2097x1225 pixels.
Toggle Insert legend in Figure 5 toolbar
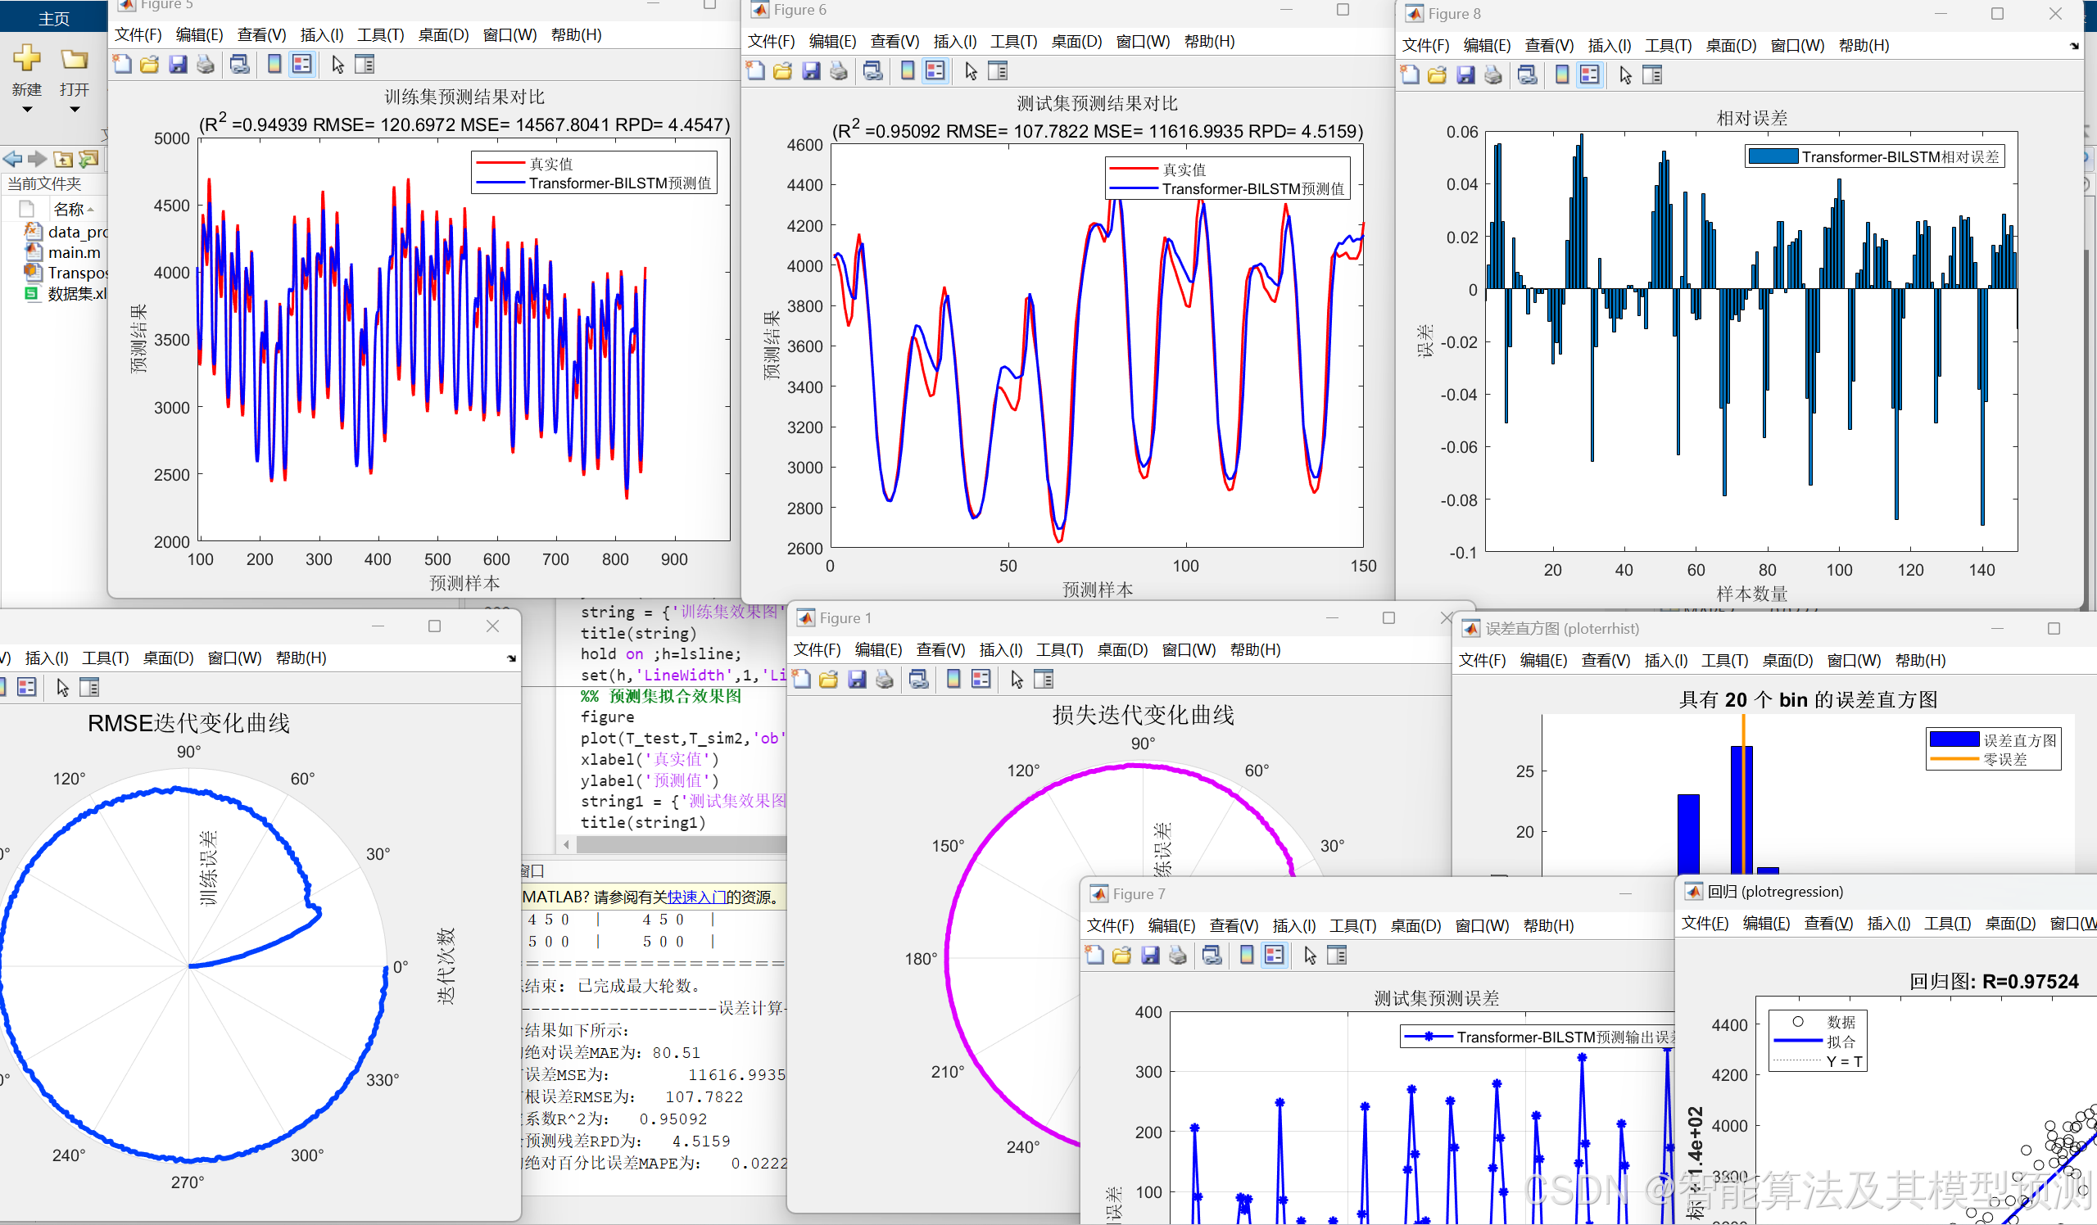(302, 65)
